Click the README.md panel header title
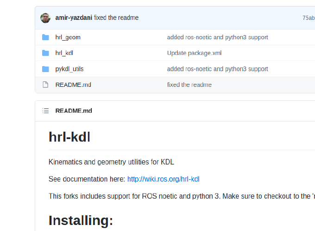The width and height of the screenshot is (315, 231). click(x=74, y=111)
